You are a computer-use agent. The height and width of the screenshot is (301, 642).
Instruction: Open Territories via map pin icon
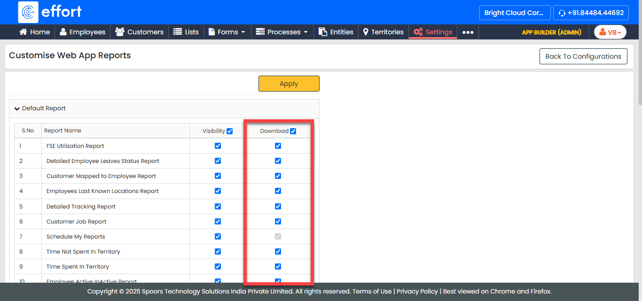366,32
